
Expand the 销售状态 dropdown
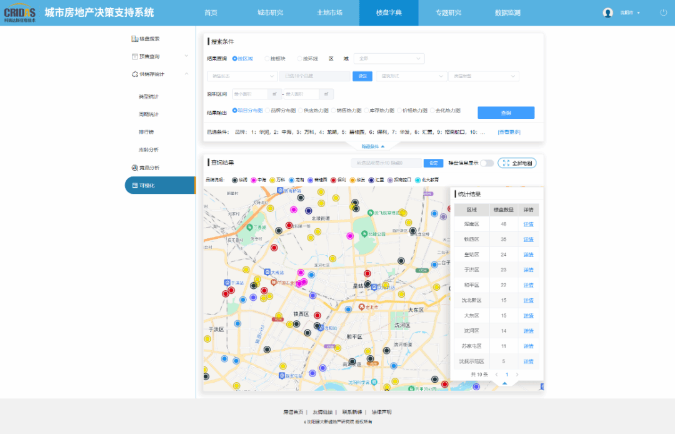click(242, 76)
